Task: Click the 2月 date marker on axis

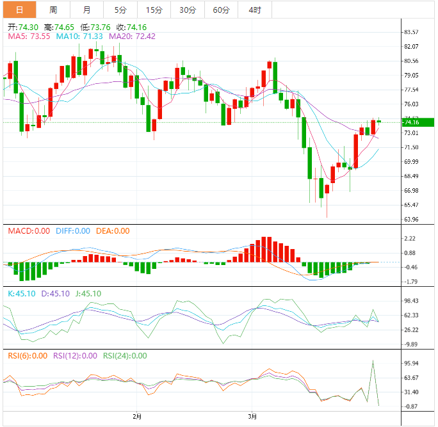Action: pyautogui.click(x=137, y=417)
